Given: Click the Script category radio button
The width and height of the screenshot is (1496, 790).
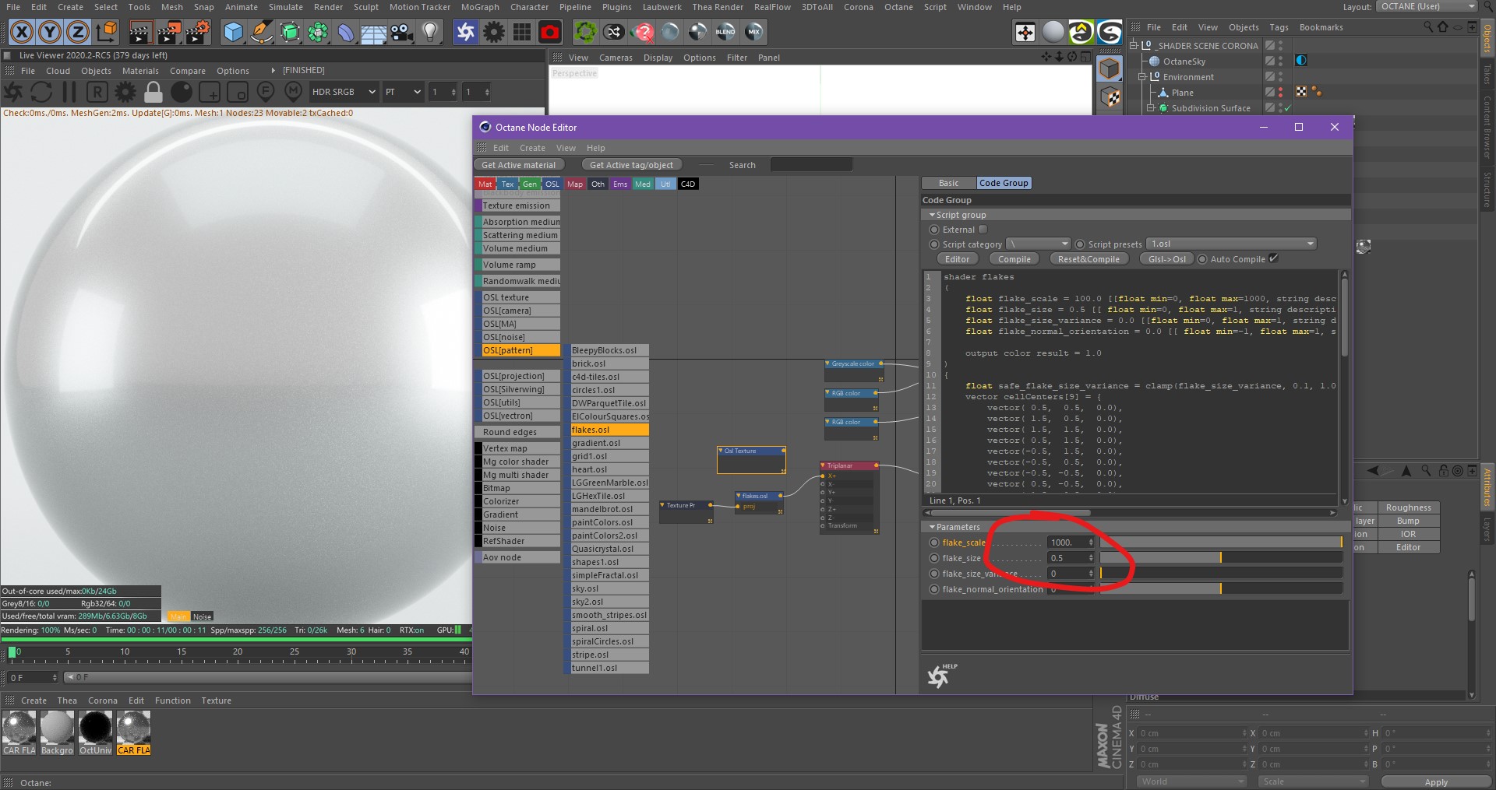Looking at the screenshot, I should point(933,244).
